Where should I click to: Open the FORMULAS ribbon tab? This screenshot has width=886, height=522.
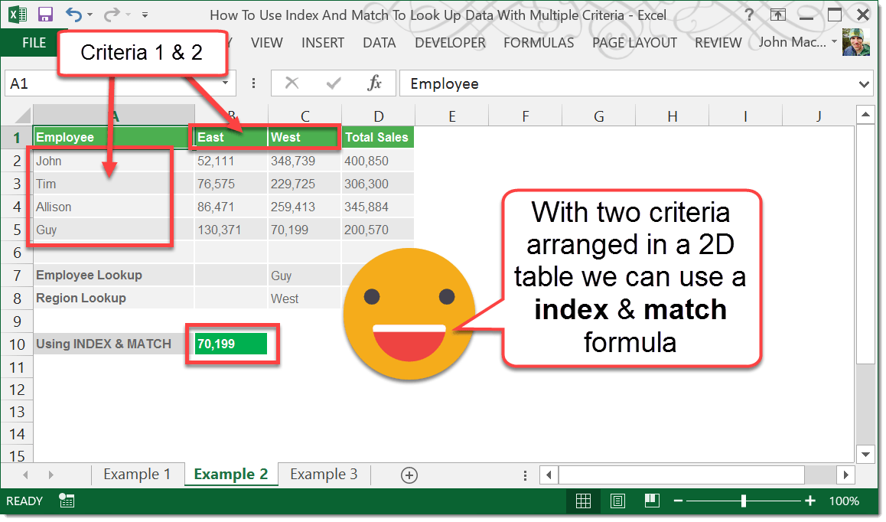[538, 43]
